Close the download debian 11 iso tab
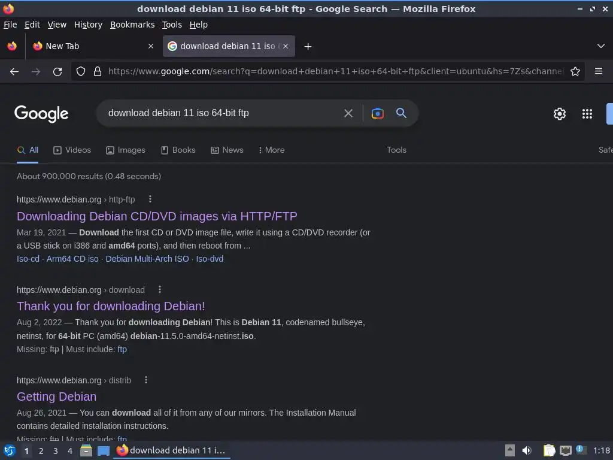 point(286,46)
